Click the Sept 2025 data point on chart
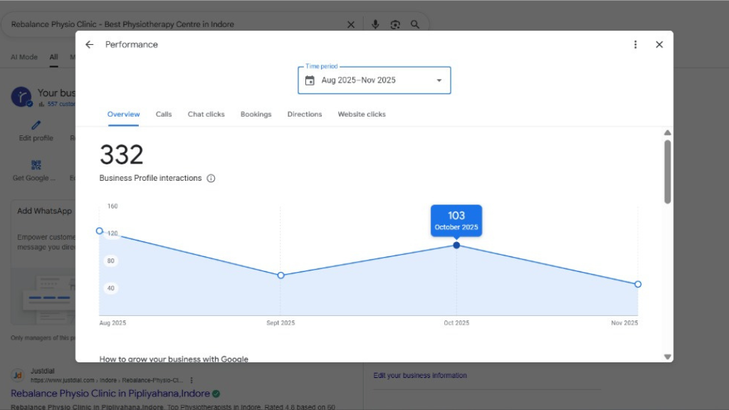729x410 pixels. pos(280,275)
